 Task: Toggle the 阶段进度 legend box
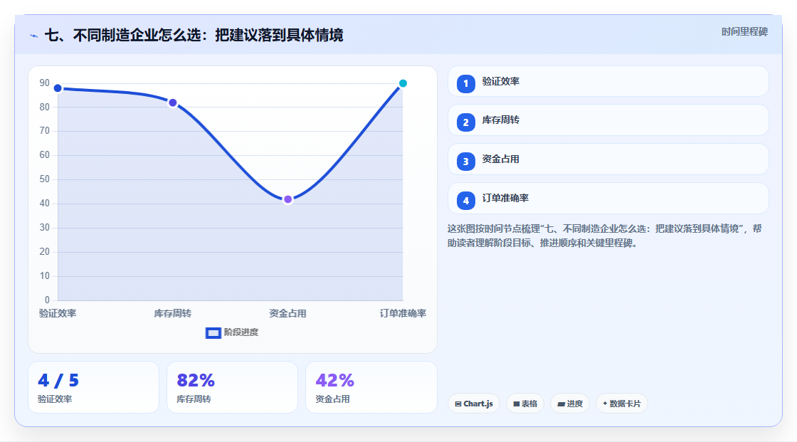tap(213, 333)
